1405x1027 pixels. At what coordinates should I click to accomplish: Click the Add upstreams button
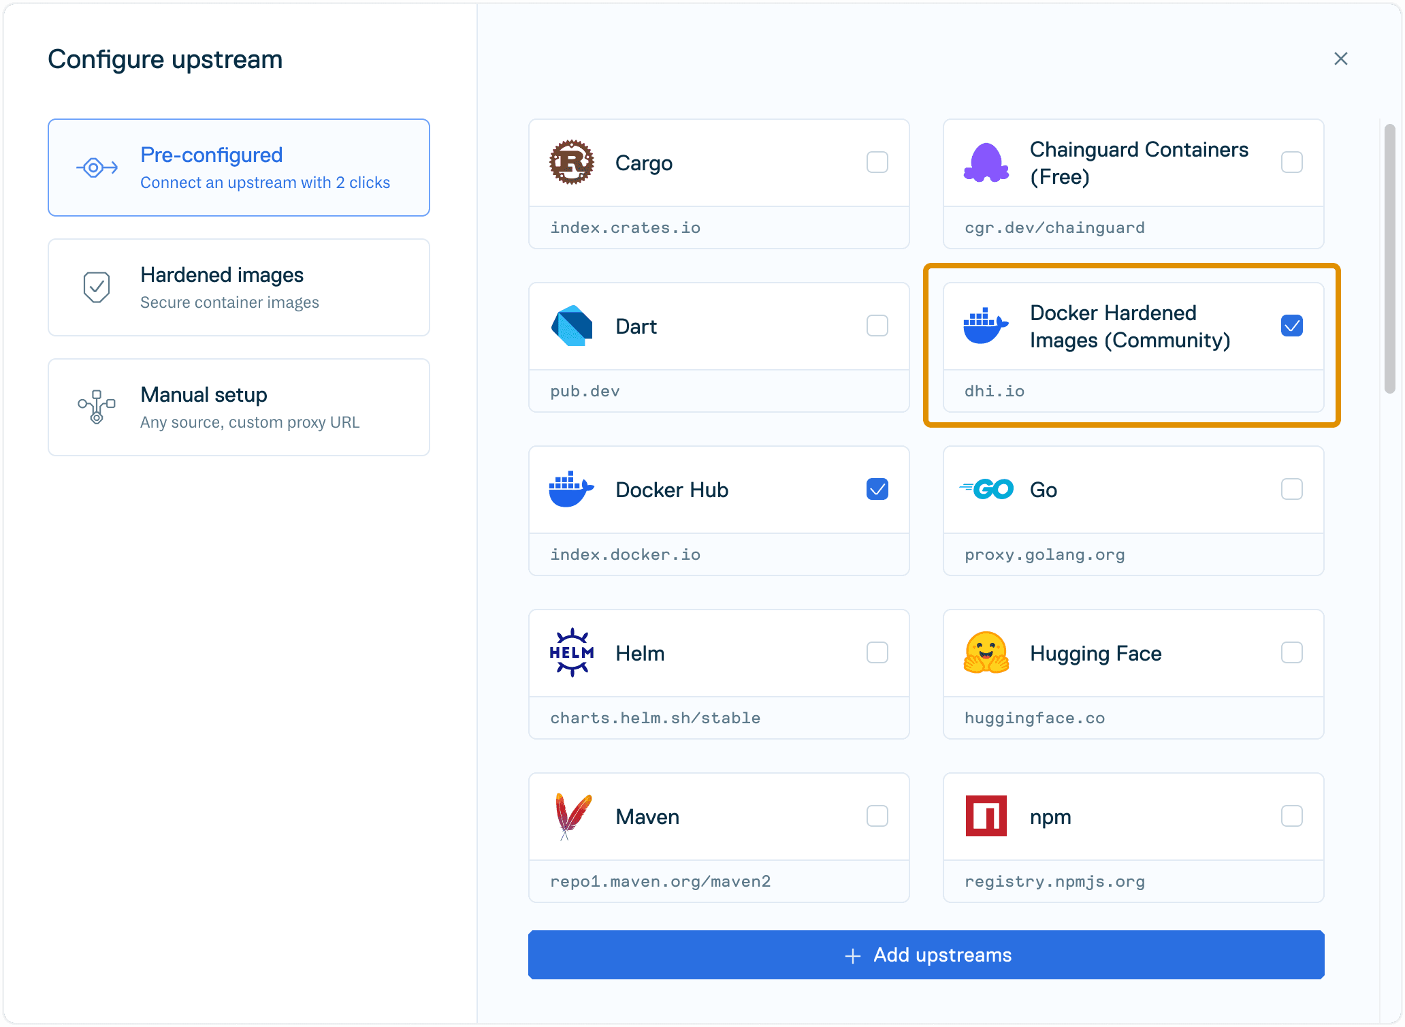(x=926, y=955)
